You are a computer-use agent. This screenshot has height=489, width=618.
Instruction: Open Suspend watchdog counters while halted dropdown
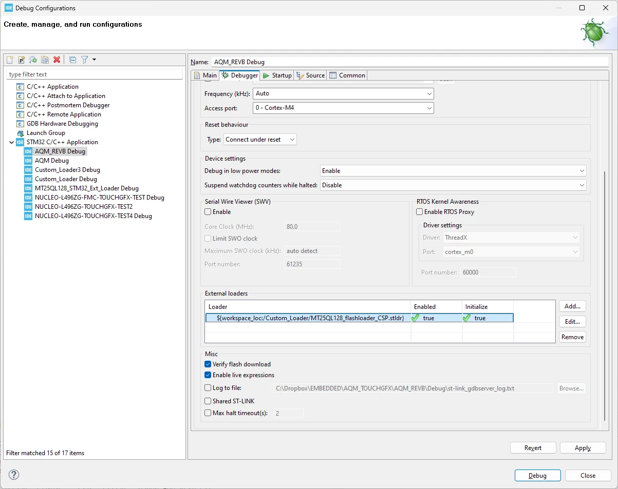[x=453, y=185]
